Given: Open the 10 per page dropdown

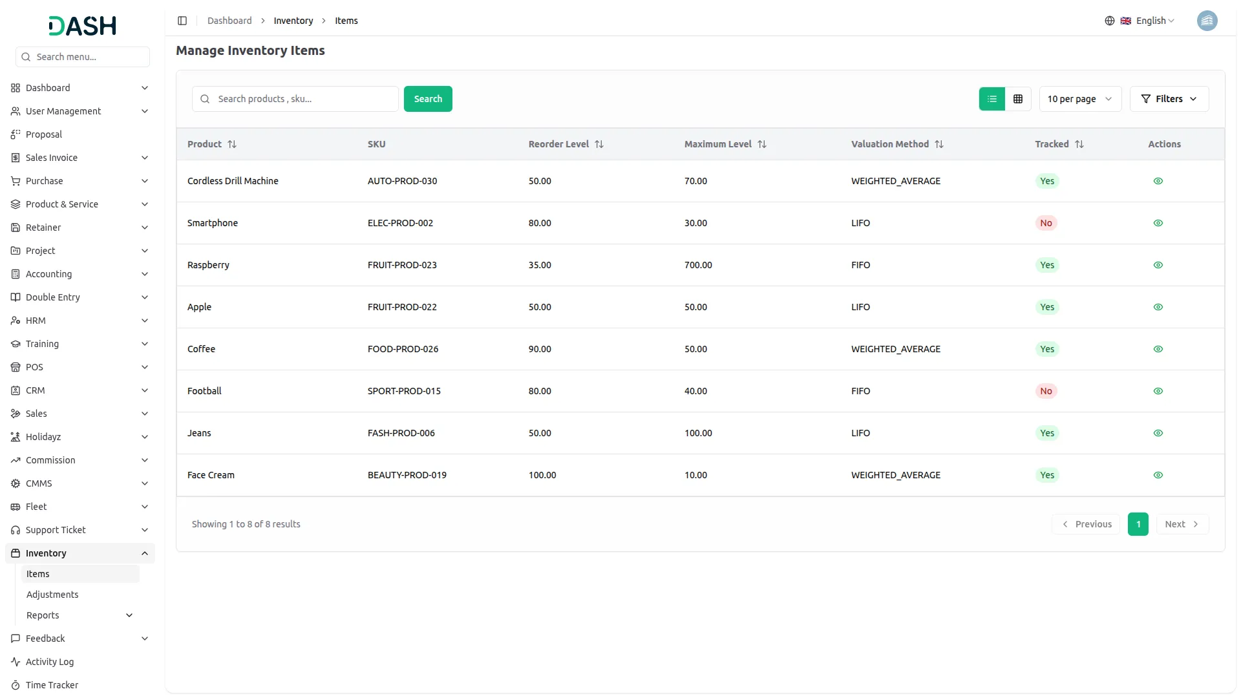Looking at the screenshot, I should [1079, 99].
